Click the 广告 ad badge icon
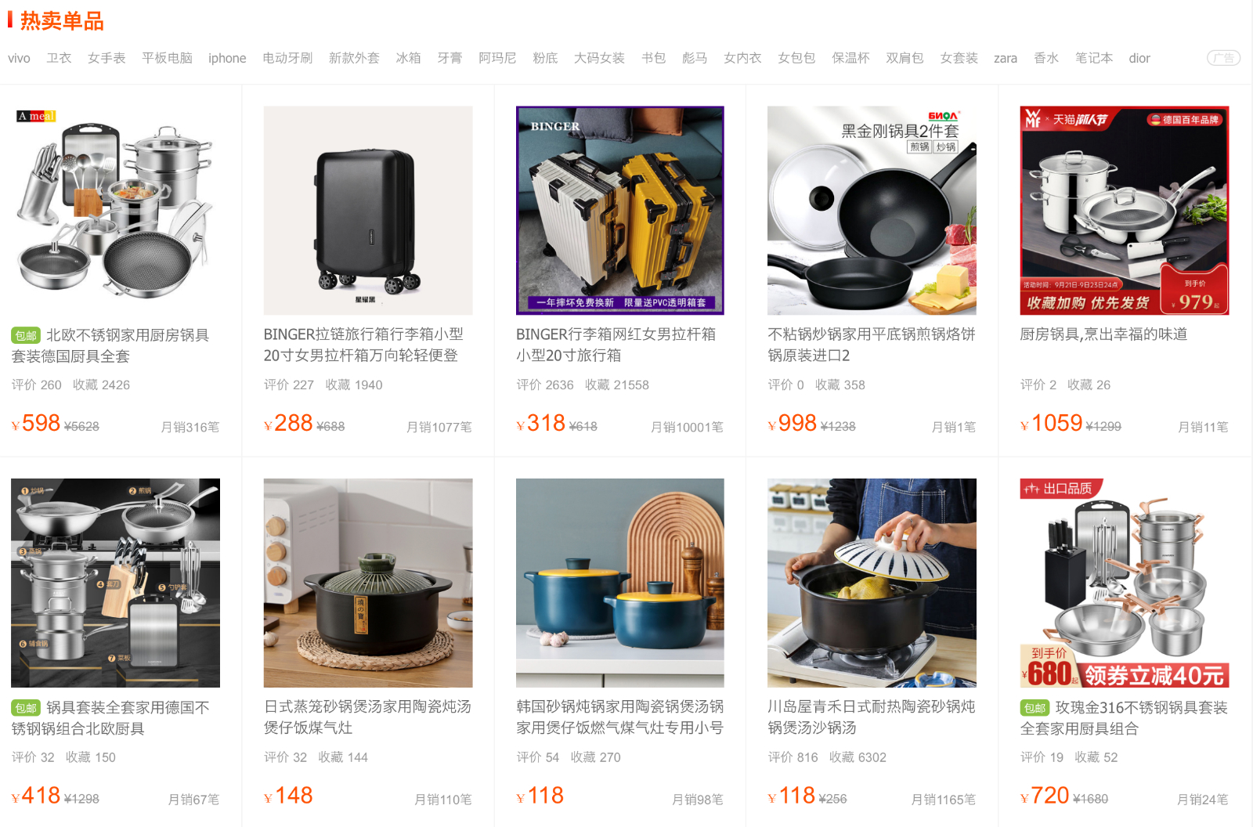The image size is (1253, 827). (1223, 58)
